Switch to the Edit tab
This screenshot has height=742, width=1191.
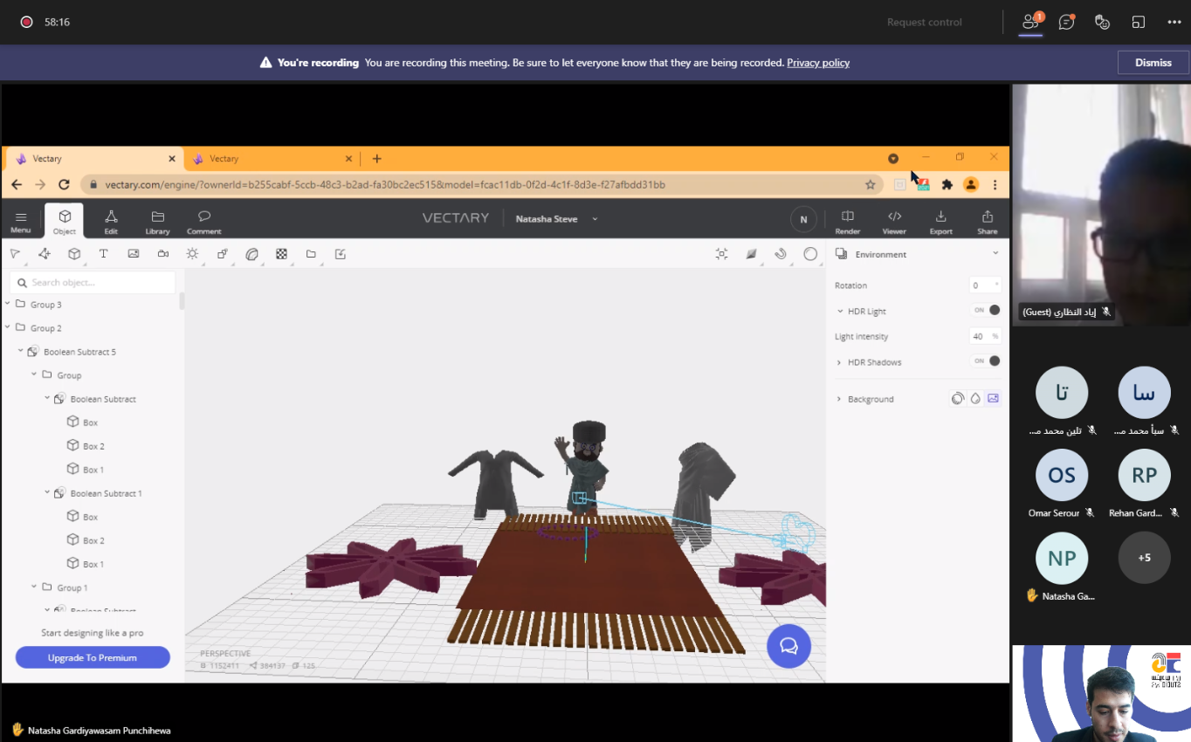point(111,222)
